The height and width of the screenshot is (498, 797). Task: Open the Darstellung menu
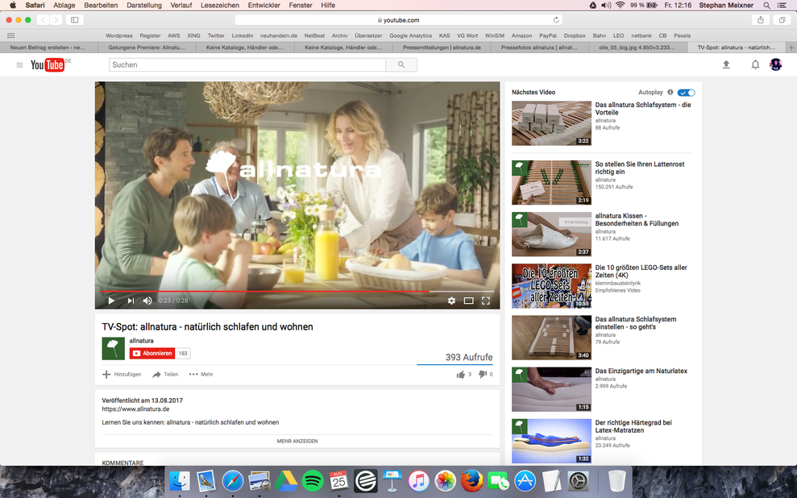click(x=143, y=5)
